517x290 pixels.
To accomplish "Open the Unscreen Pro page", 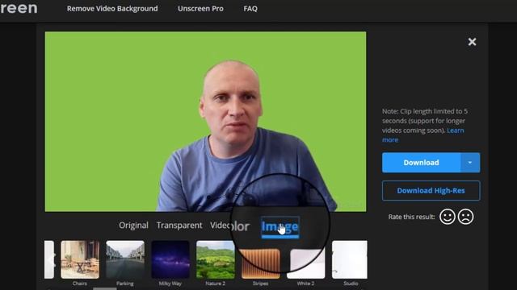I will tap(200, 9).
